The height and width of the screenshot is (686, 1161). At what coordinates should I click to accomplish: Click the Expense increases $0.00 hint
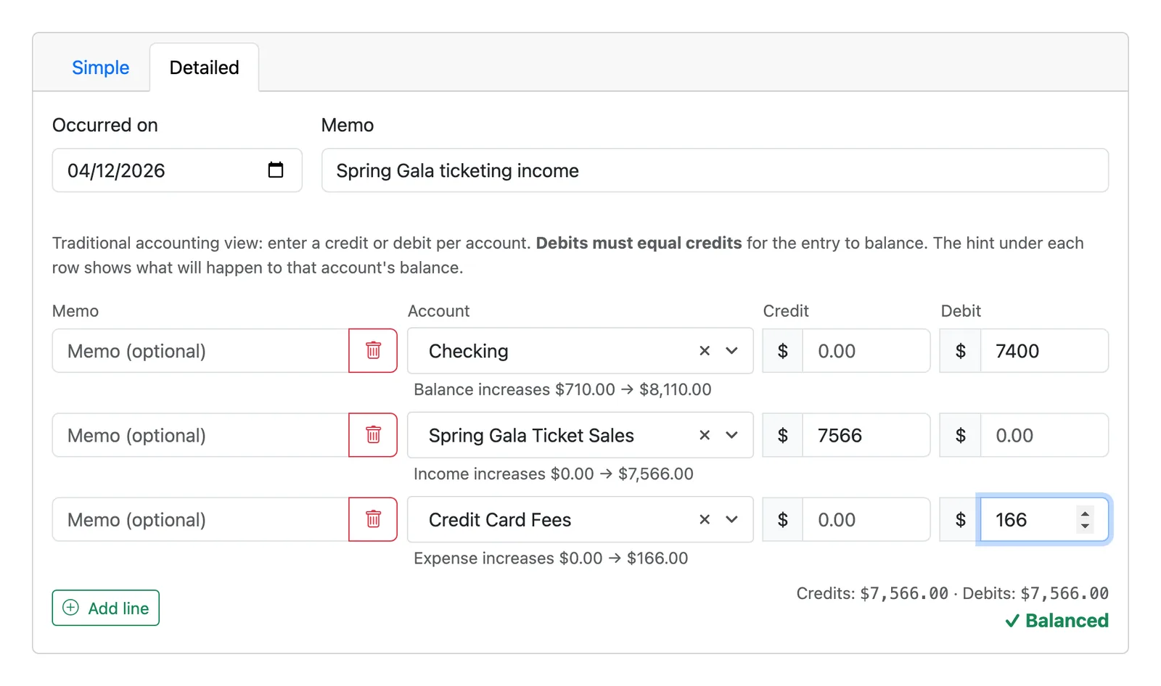[x=551, y=558]
